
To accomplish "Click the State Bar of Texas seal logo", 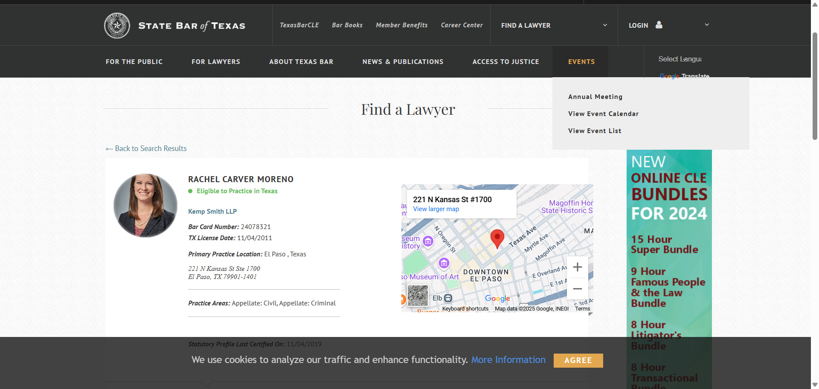I will tap(117, 26).
